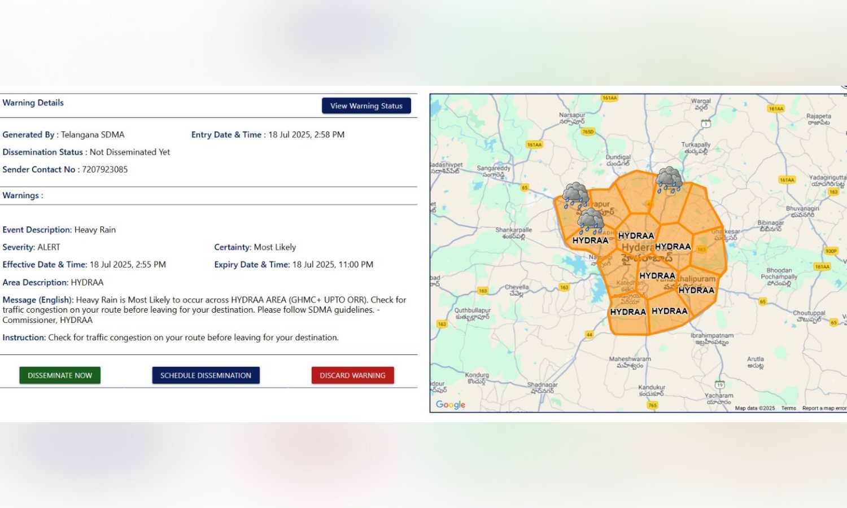Click the Chevella label on the map
This screenshot has height=508, width=847.
[517, 290]
